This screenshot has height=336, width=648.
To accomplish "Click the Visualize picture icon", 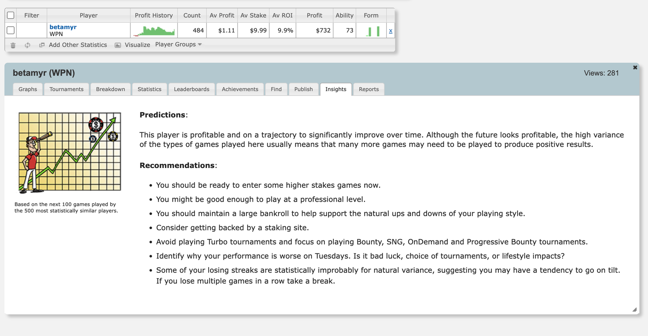I will [x=118, y=45].
